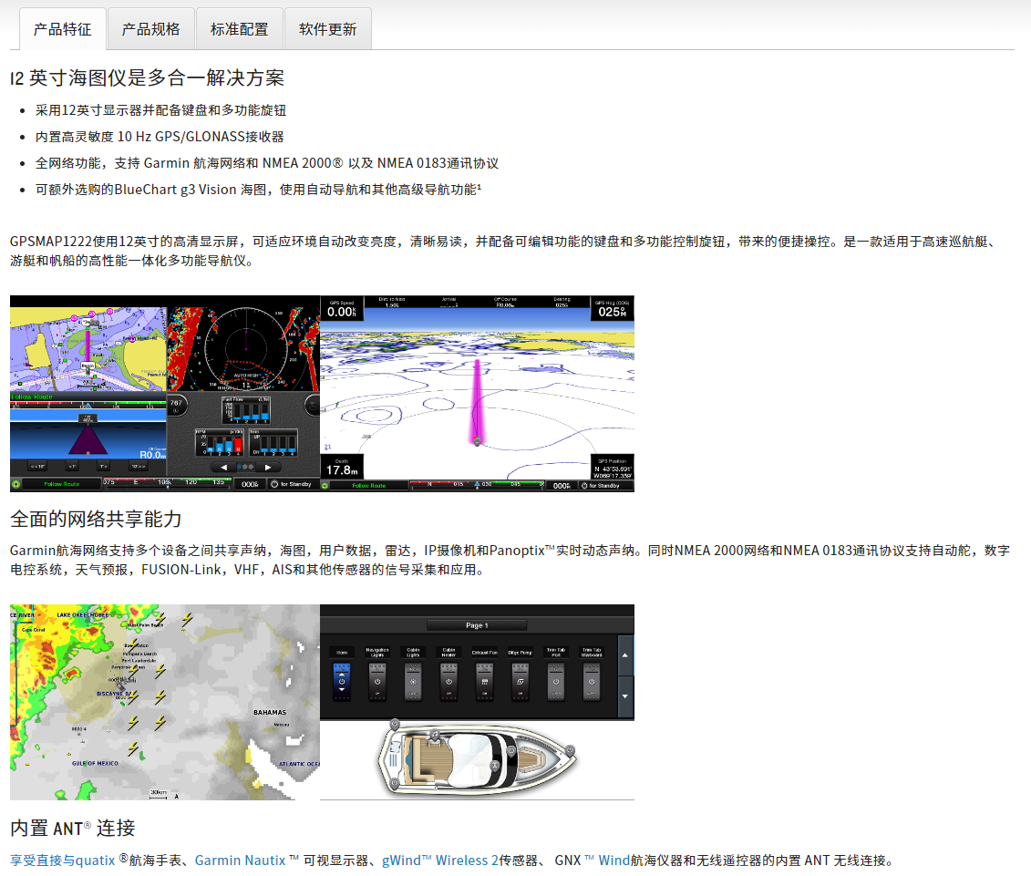Follow the gWind Wireless 2 link
The width and height of the screenshot is (1031, 876).
coord(440,860)
